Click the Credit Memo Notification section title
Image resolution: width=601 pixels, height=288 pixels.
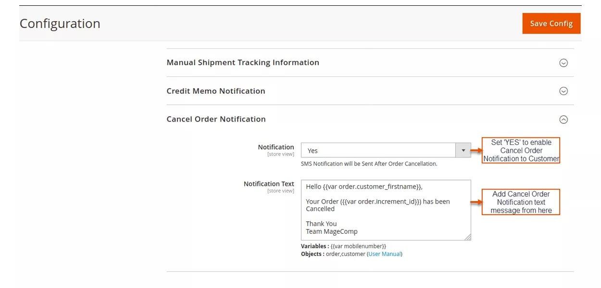click(x=216, y=91)
